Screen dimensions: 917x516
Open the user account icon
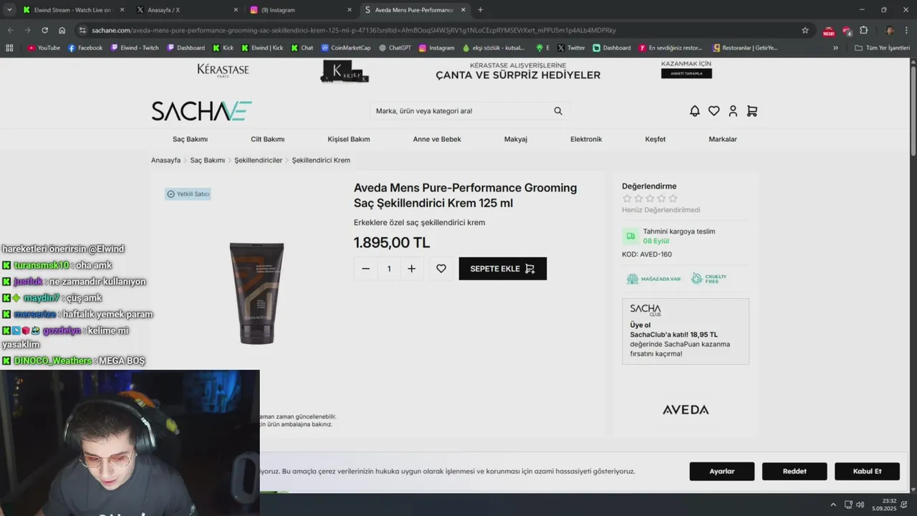(x=733, y=111)
